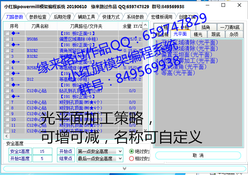Switch to the 刀路参数 tab
248x175 pixels.
(14, 17)
